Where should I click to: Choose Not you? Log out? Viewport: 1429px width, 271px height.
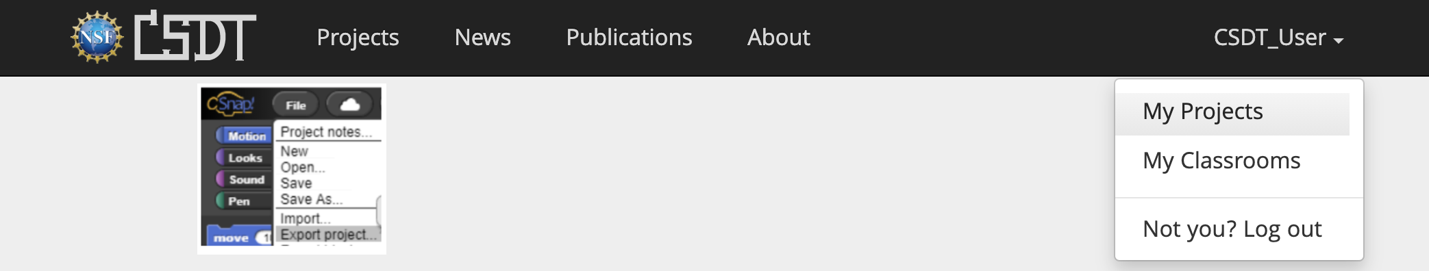(1232, 229)
